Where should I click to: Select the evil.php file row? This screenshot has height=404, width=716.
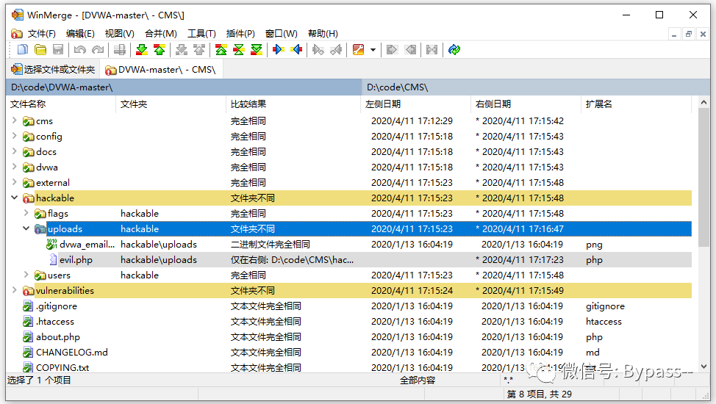point(349,260)
